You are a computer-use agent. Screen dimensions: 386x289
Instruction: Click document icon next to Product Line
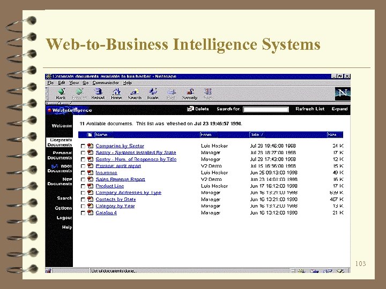click(91, 186)
